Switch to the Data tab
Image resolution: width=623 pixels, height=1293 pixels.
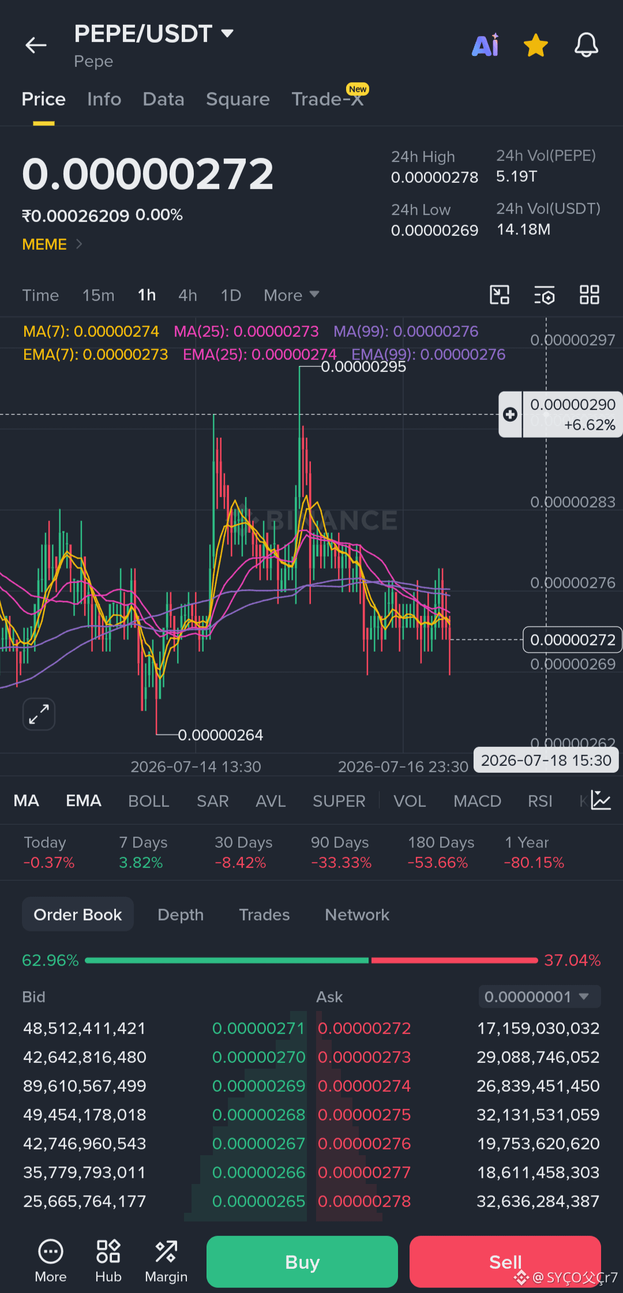coord(164,99)
